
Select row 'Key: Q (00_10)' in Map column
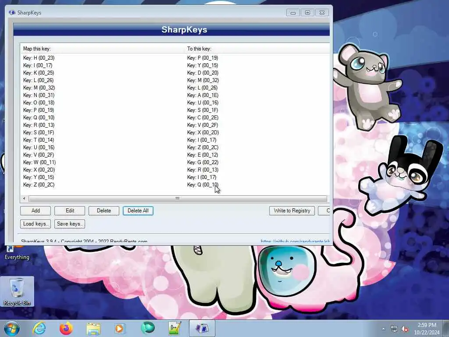coord(39,118)
